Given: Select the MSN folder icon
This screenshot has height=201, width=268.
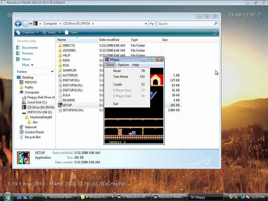Looking at the screenshot, I should click(60, 60).
